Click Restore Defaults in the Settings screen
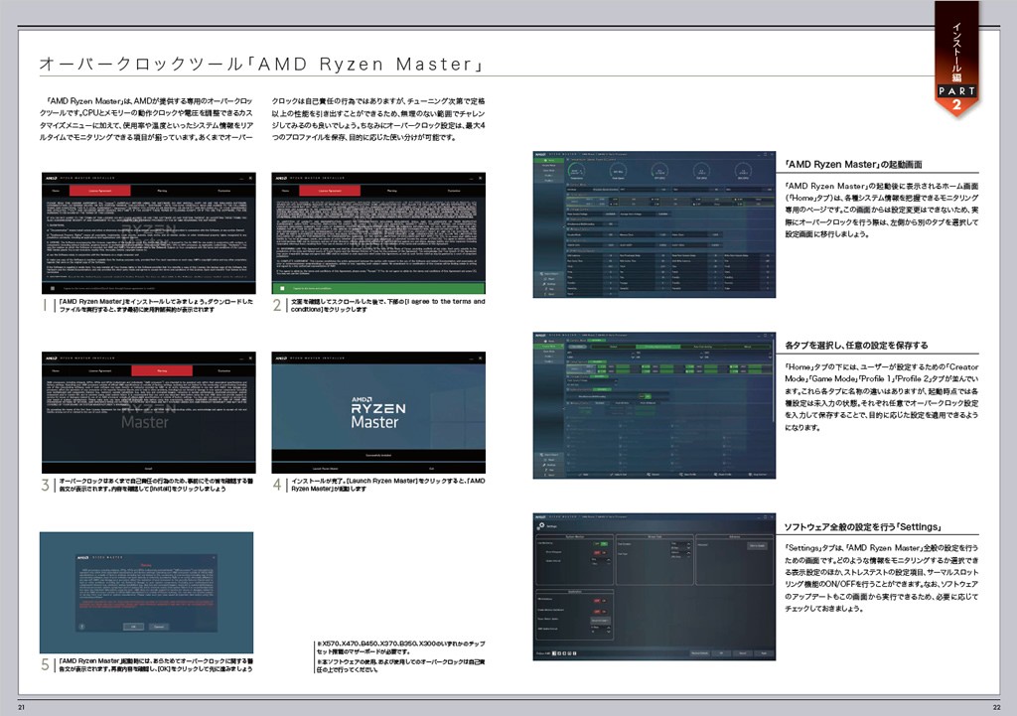The image size is (1017, 716). pyautogui.click(x=700, y=653)
